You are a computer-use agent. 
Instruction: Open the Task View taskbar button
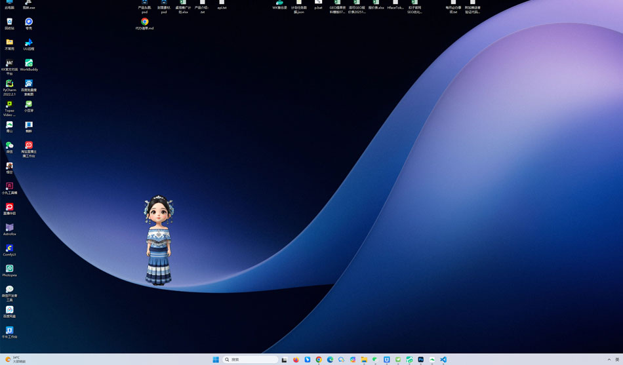tap(284, 360)
